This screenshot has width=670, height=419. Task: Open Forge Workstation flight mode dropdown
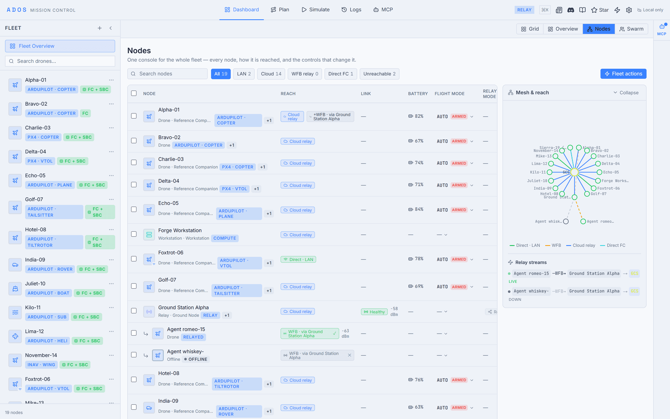pos(443,235)
